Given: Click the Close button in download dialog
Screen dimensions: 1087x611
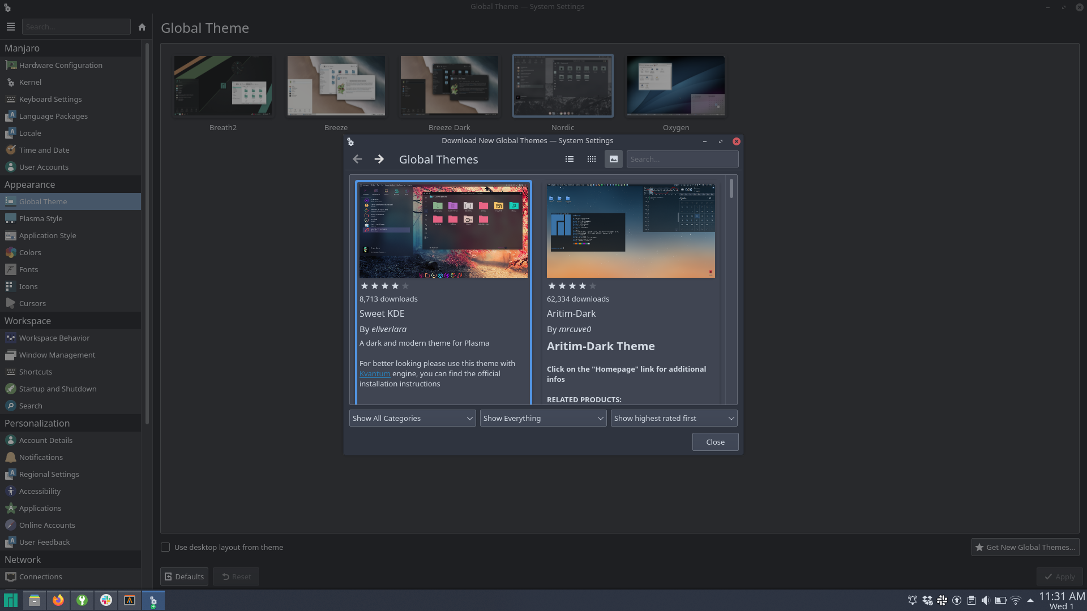Looking at the screenshot, I should point(715,442).
